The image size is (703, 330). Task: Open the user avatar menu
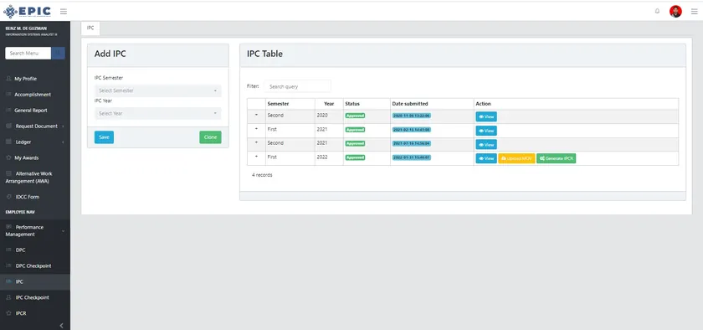[675, 11]
